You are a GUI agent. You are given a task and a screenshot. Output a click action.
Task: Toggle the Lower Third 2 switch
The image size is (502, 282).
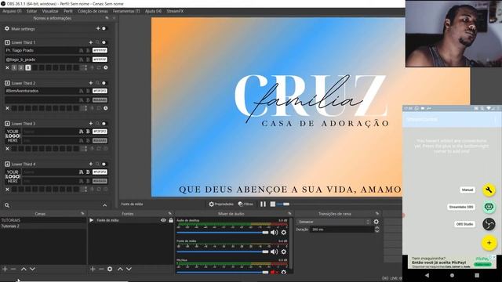tap(104, 83)
